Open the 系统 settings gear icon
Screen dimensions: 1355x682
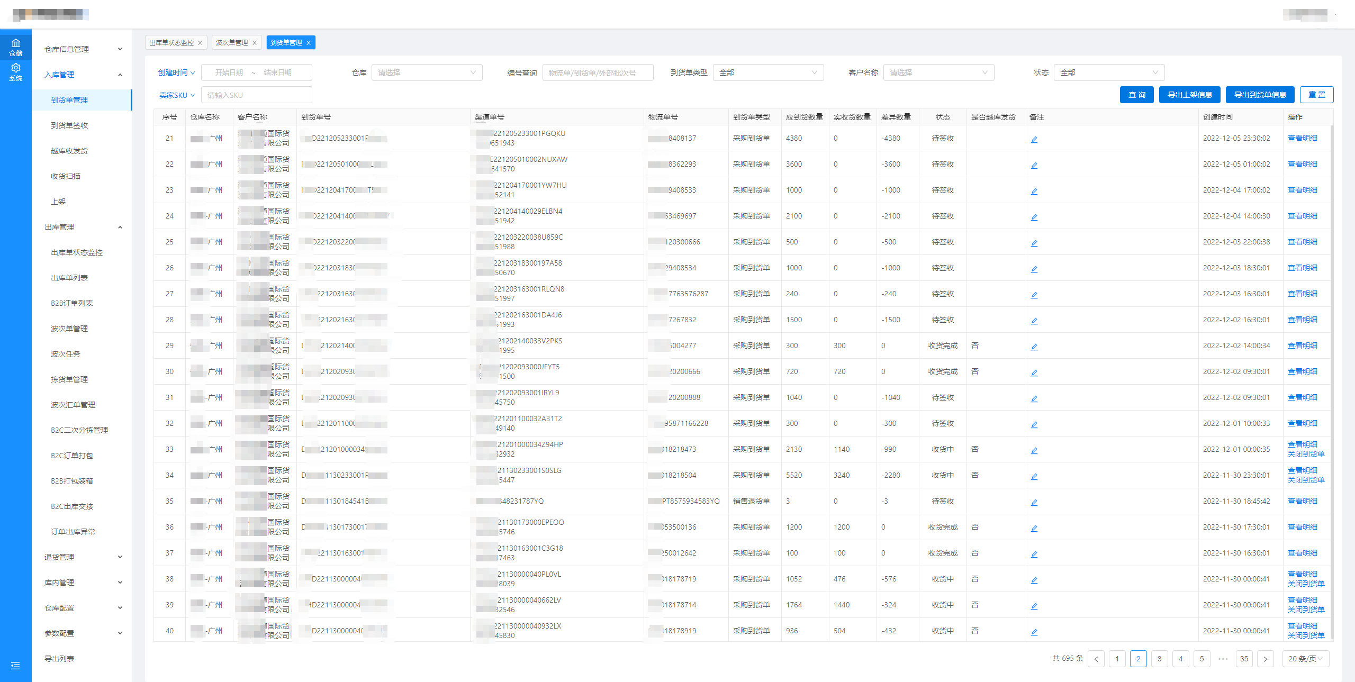tap(16, 72)
